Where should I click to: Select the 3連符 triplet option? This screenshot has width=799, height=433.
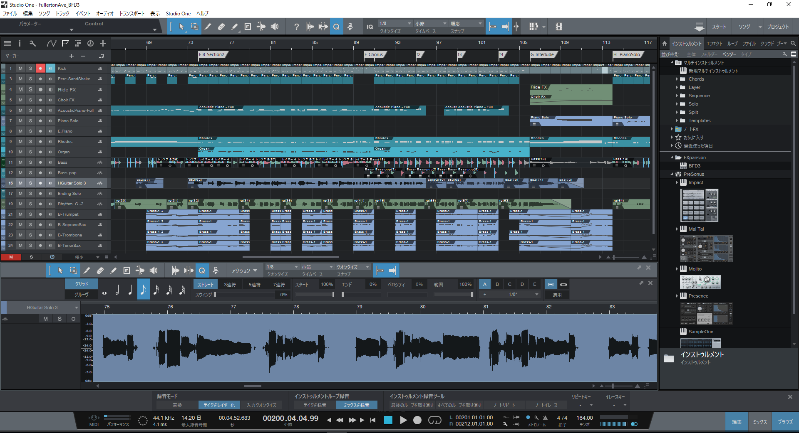[230, 285]
